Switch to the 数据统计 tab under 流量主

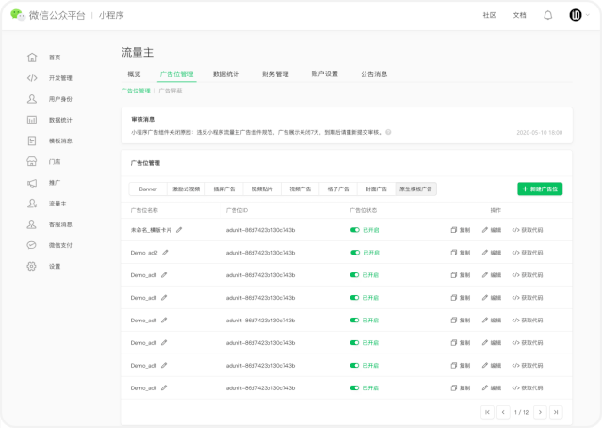pyautogui.click(x=226, y=74)
